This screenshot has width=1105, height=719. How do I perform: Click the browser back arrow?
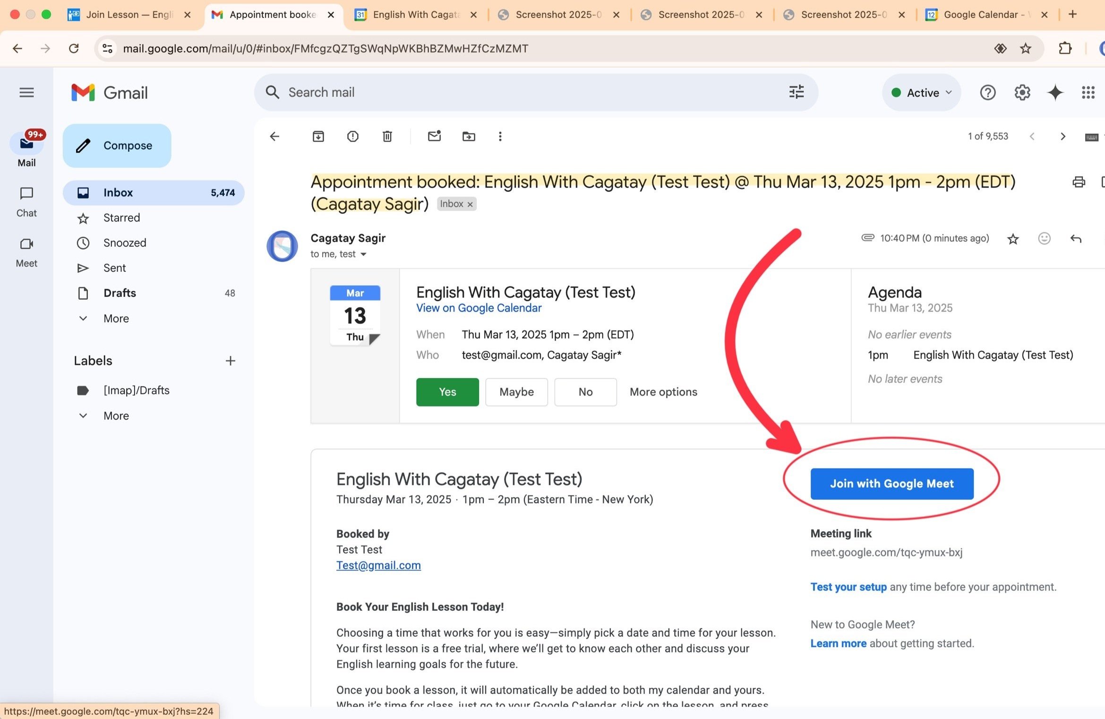[x=17, y=48]
